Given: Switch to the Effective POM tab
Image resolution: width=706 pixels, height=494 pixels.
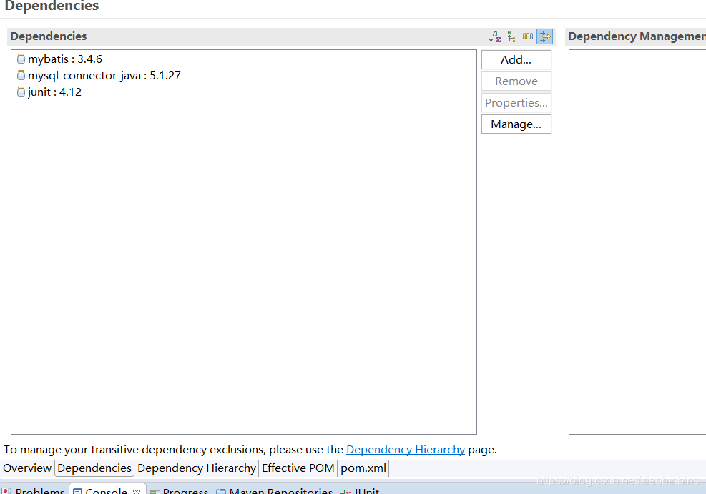Looking at the screenshot, I should 298,468.
